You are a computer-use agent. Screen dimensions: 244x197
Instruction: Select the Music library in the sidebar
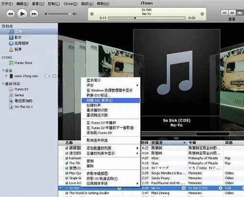pyautogui.click(x=29, y=32)
